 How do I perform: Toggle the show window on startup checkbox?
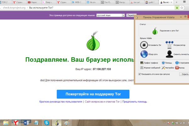pyautogui.click(x=140, y=74)
